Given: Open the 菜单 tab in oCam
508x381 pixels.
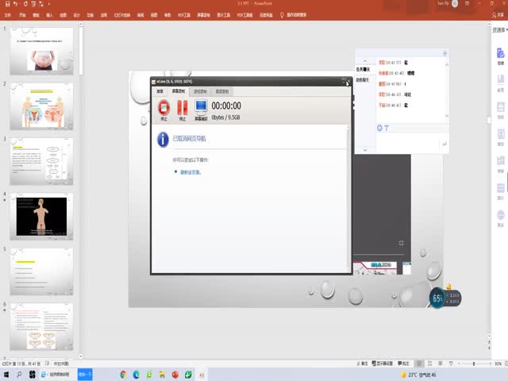Looking at the screenshot, I should point(160,91).
